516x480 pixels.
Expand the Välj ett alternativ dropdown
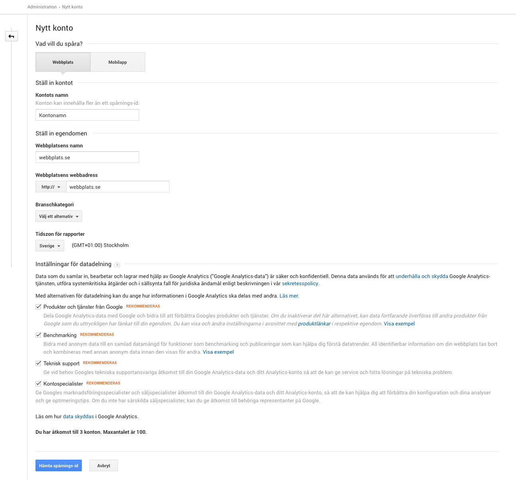coord(59,216)
